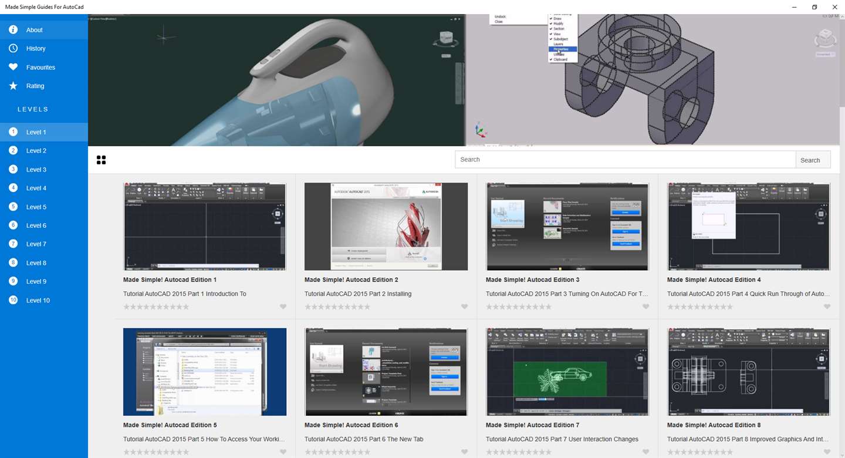This screenshot has width=845, height=458.
Task: Click 'Tutorial AutoCAD 2015 Part 6 The New Tab'
Action: click(x=364, y=439)
